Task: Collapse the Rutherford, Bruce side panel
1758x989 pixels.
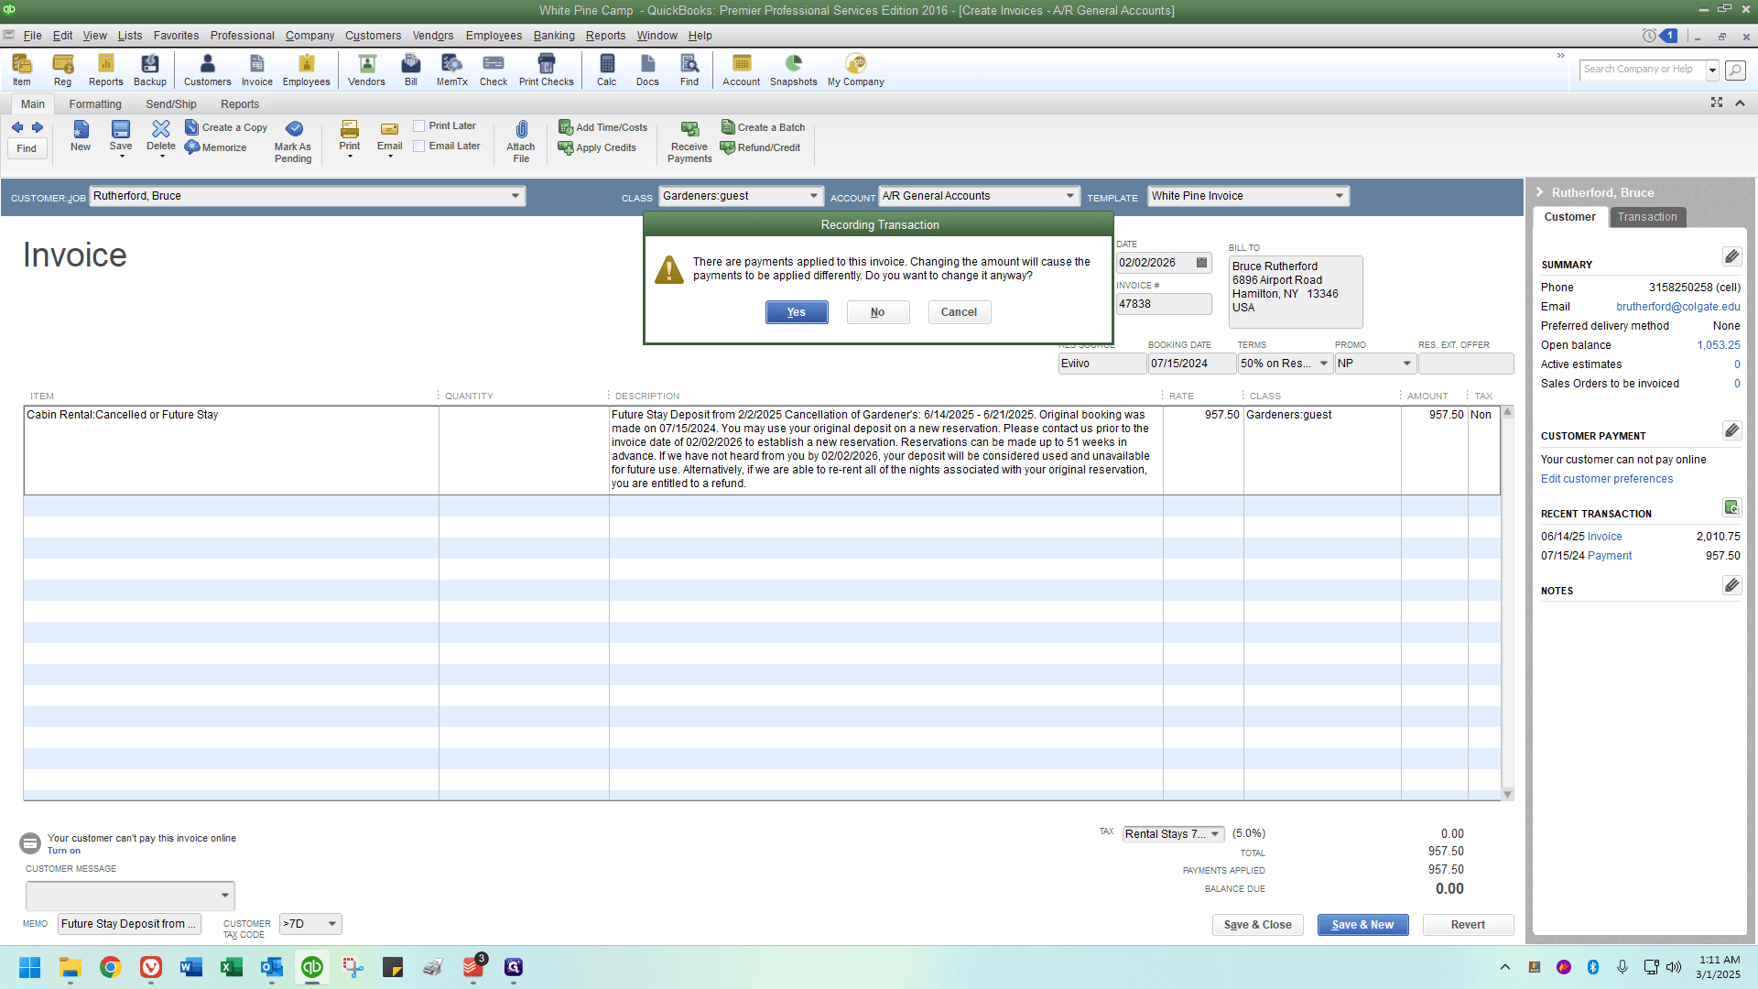Action: tap(1540, 192)
